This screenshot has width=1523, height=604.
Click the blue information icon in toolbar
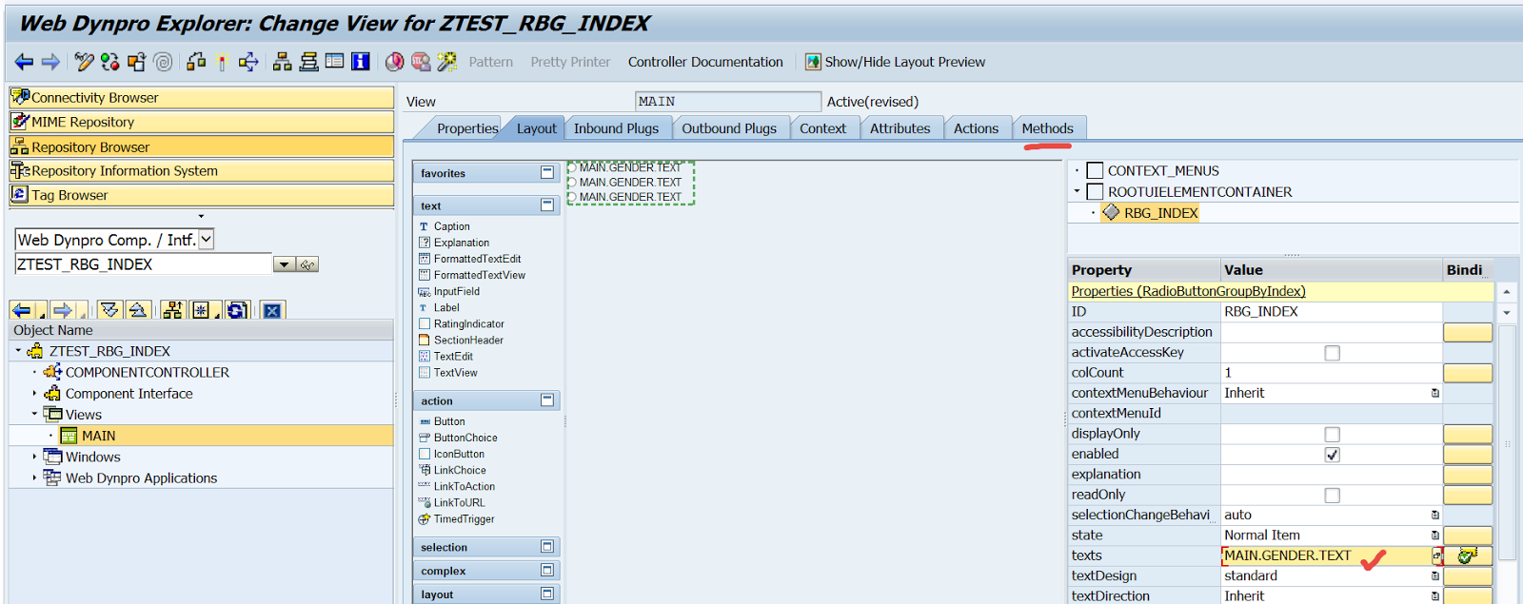tap(361, 62)
